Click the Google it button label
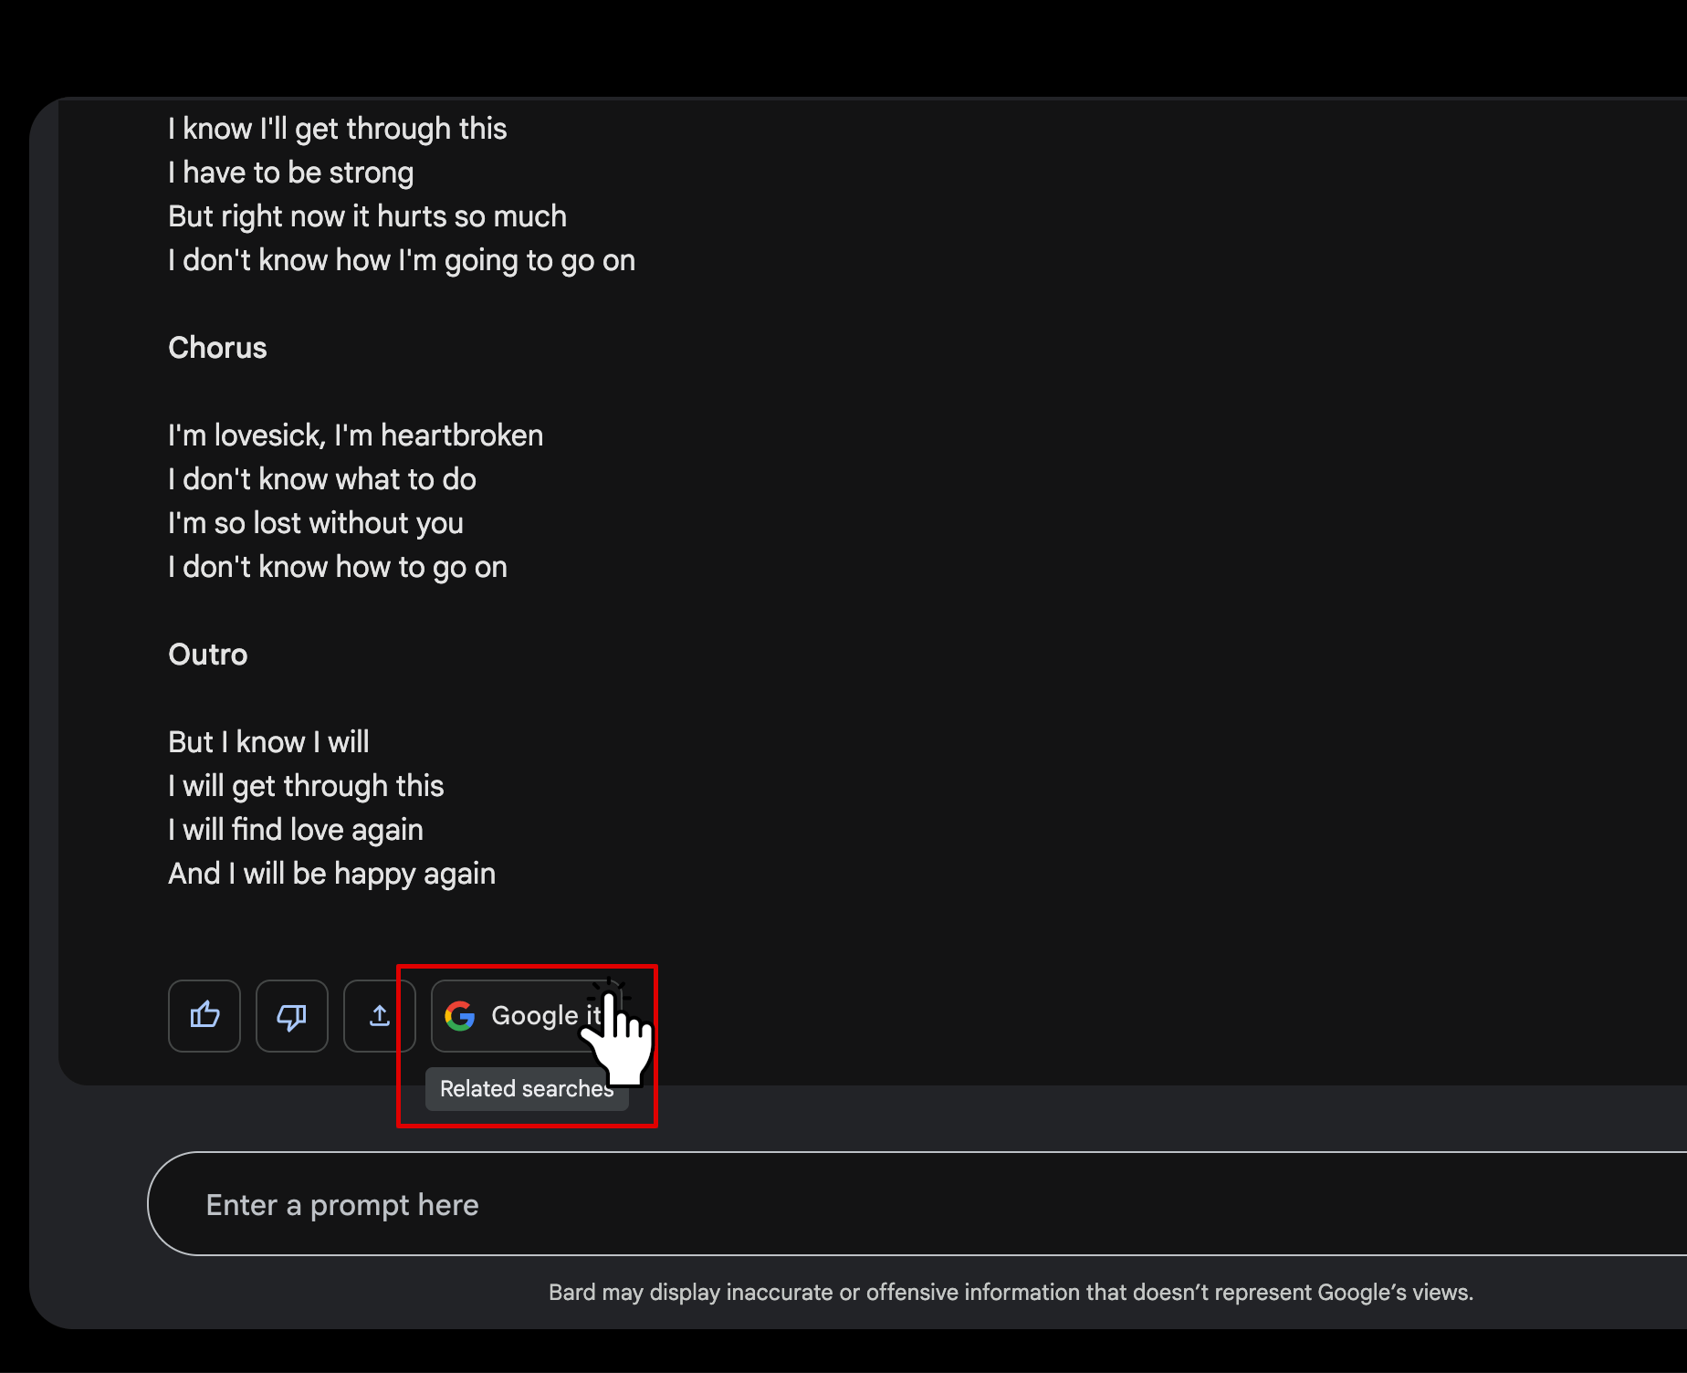1687x1373 pixels. point(546,1015)
